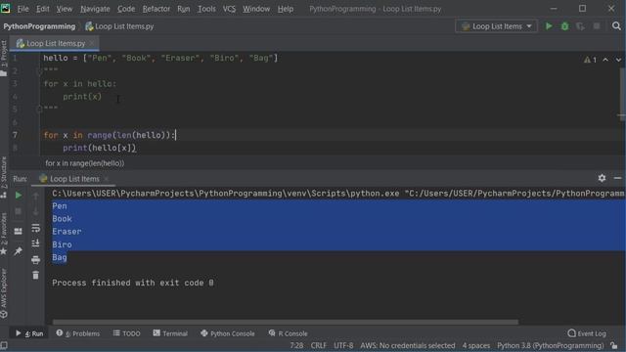The width and height of the screenshot is (626, 352).
Task: Click AWS: No credentials selected status
Action: click(408, 345)
